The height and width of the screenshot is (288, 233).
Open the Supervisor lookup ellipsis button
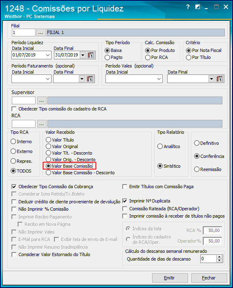[x=42, y=101]
